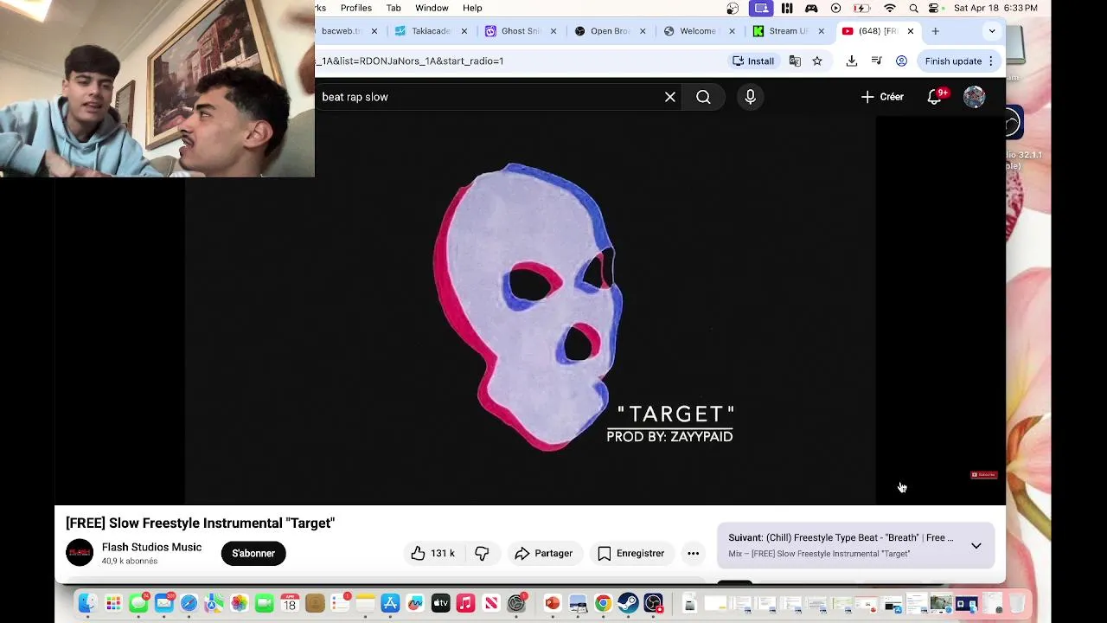Open the App Store from the Dock
The image size is (1107, 623).
390,603
